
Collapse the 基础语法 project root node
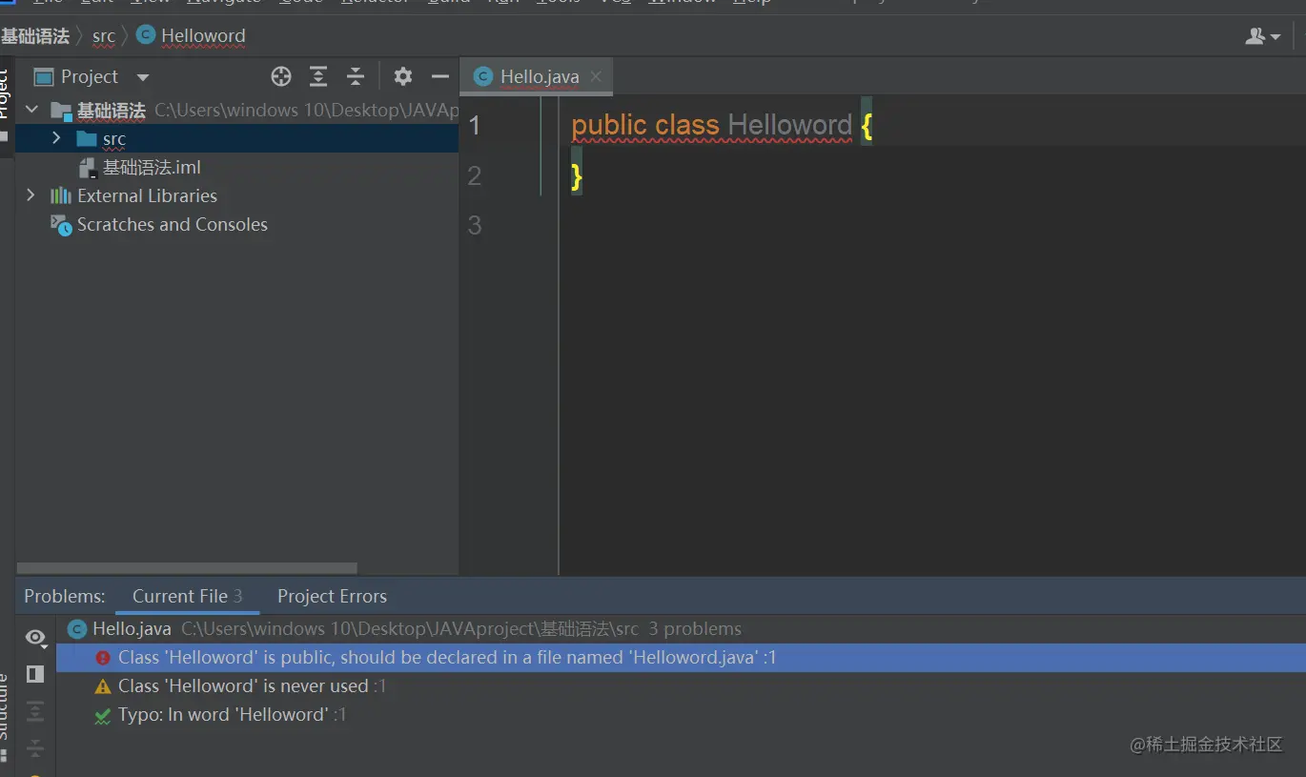tap(31, 110)
